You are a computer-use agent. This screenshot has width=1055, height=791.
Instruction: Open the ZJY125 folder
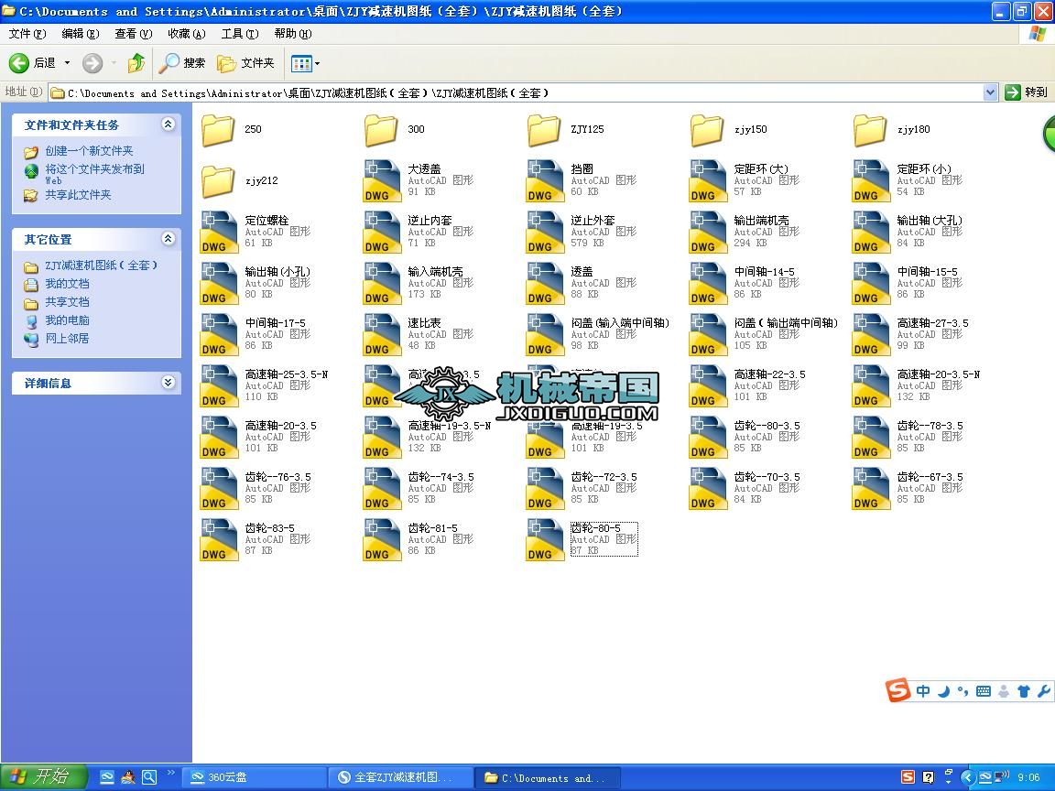pyautogui.click(x=543, y=130)
